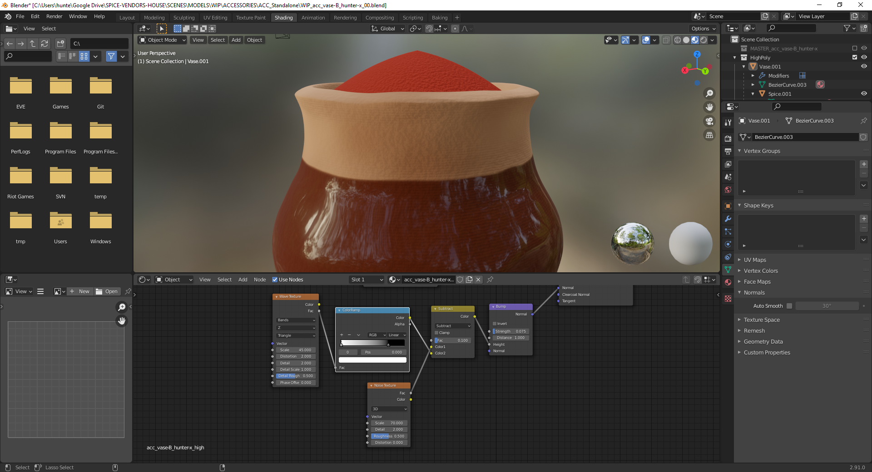
Task: Open the Render menu
Action: point(54,16)
